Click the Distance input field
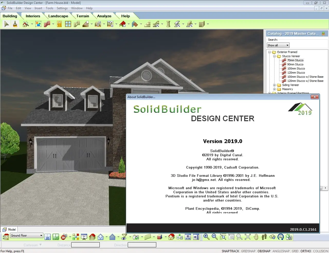Screen dimensions: 329x253 (85, 245)
